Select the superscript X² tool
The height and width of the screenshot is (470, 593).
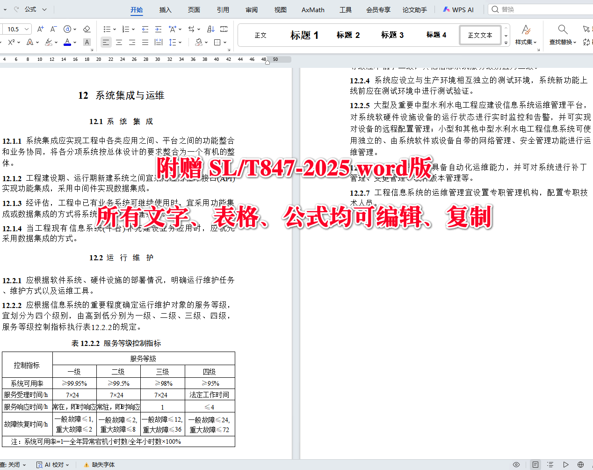(12, 42)
